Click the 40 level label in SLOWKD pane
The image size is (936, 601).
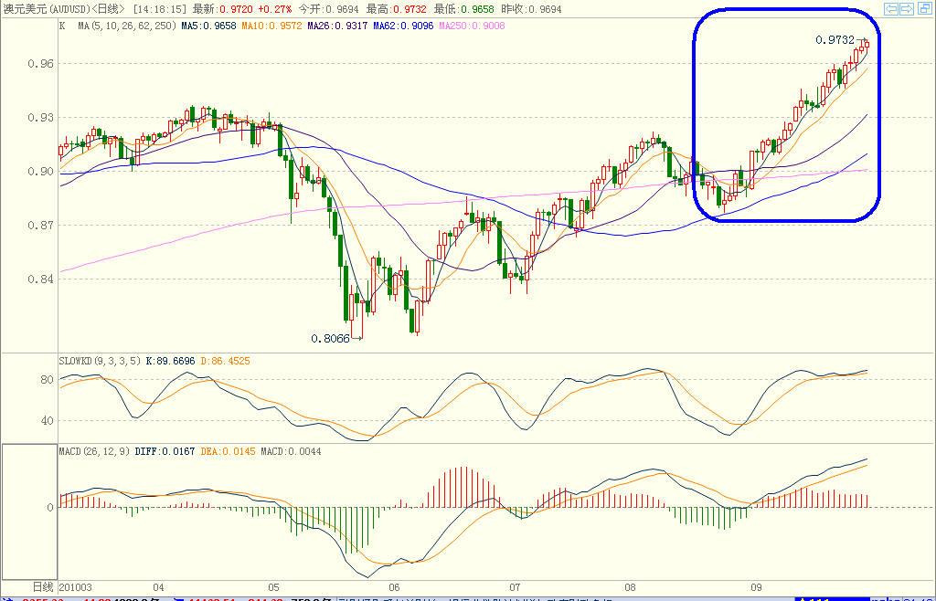(x=47, y=420)
